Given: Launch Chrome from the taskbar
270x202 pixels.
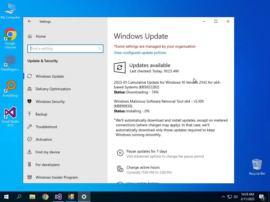Looking at the screenshot, I should coord(45,197).
